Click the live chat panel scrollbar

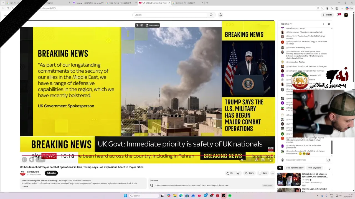[x=332, y=148]
